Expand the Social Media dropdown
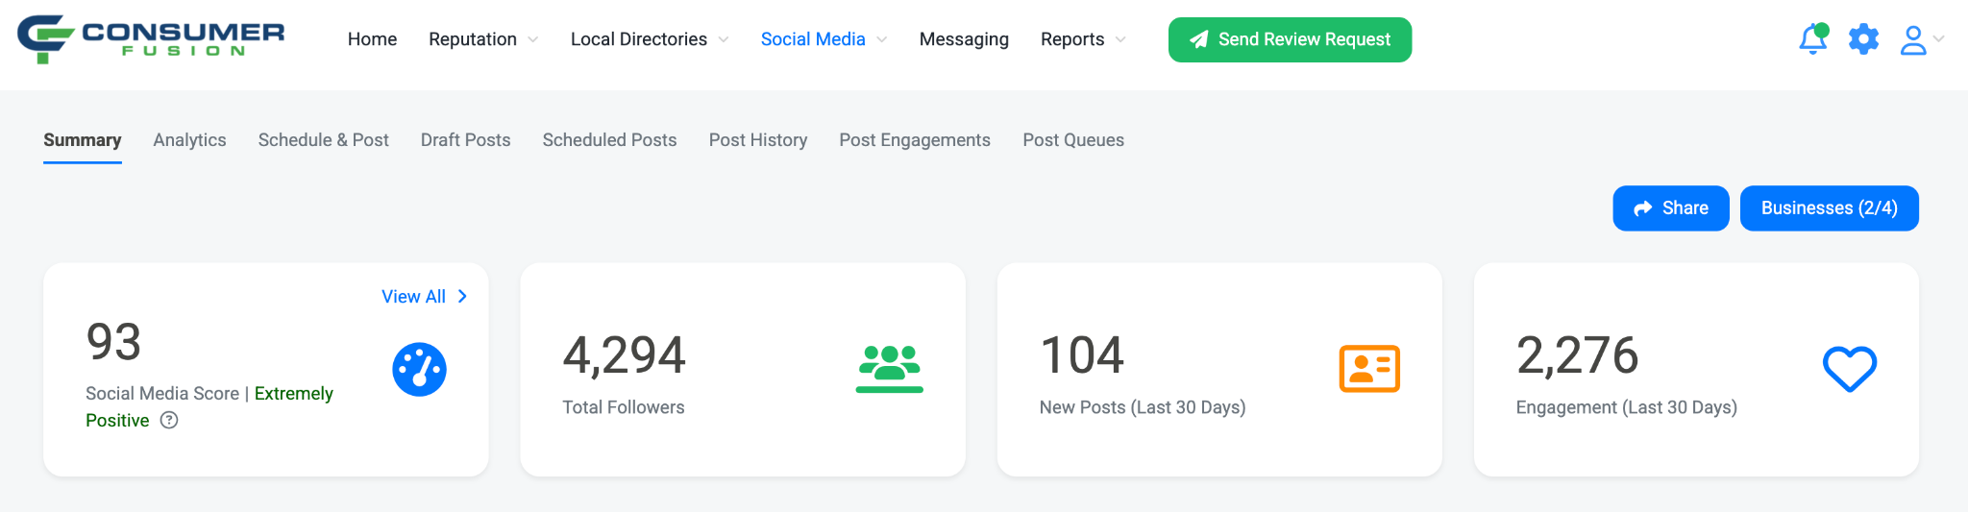This screenshot has width=1968, height=512. pos(824,39)
